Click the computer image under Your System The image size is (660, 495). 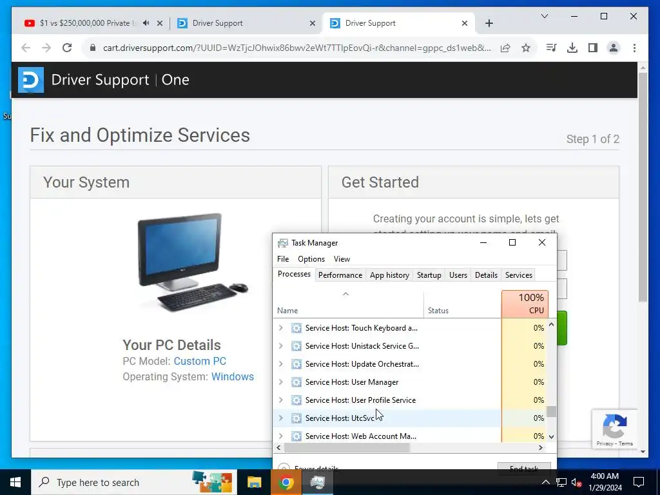(x=192, y=262)
